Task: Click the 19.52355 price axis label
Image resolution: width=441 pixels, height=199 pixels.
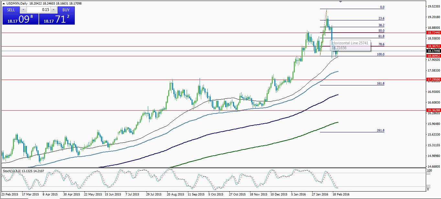Action: [434, 6]
